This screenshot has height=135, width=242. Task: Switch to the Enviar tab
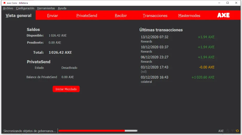click(53, 16)
